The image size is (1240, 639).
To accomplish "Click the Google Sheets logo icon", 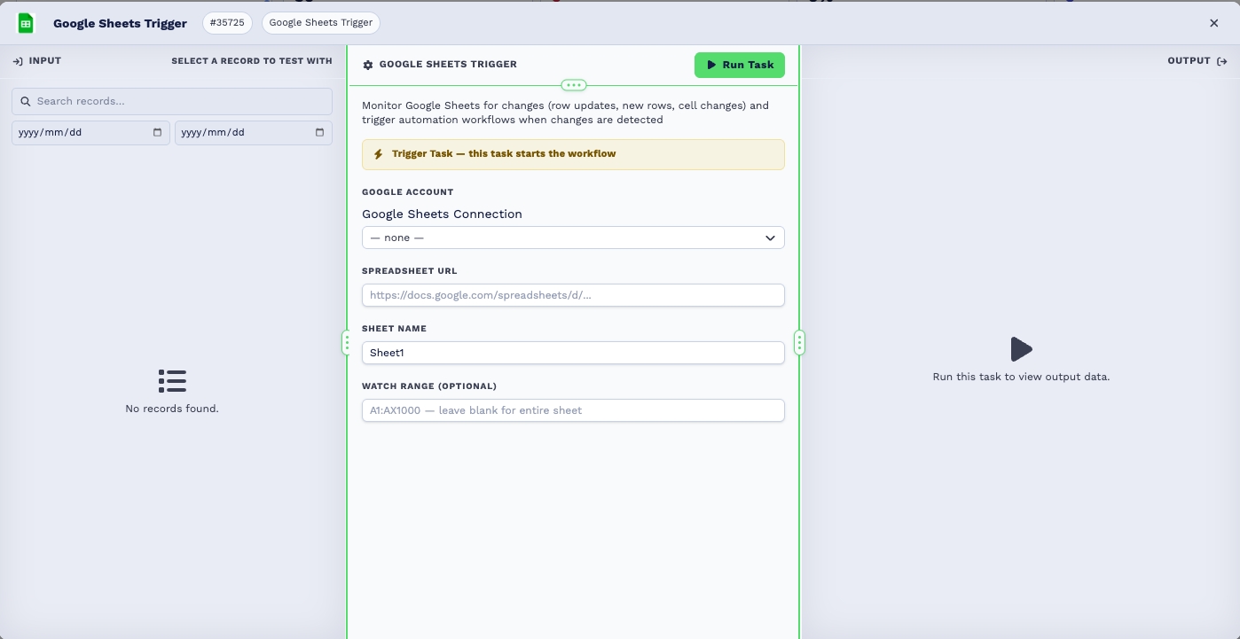I will coord(26,23).
